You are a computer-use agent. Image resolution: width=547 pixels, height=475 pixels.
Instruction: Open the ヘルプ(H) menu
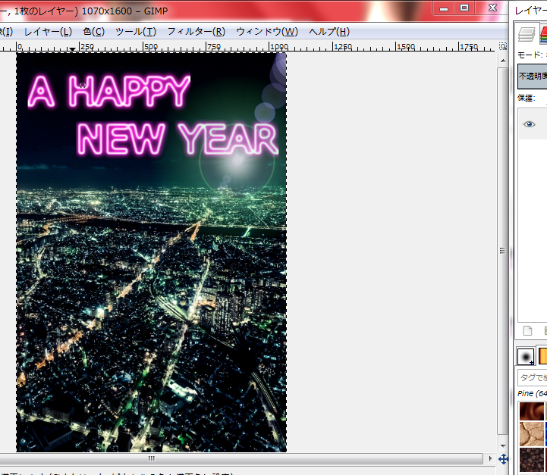click(329, 32)
